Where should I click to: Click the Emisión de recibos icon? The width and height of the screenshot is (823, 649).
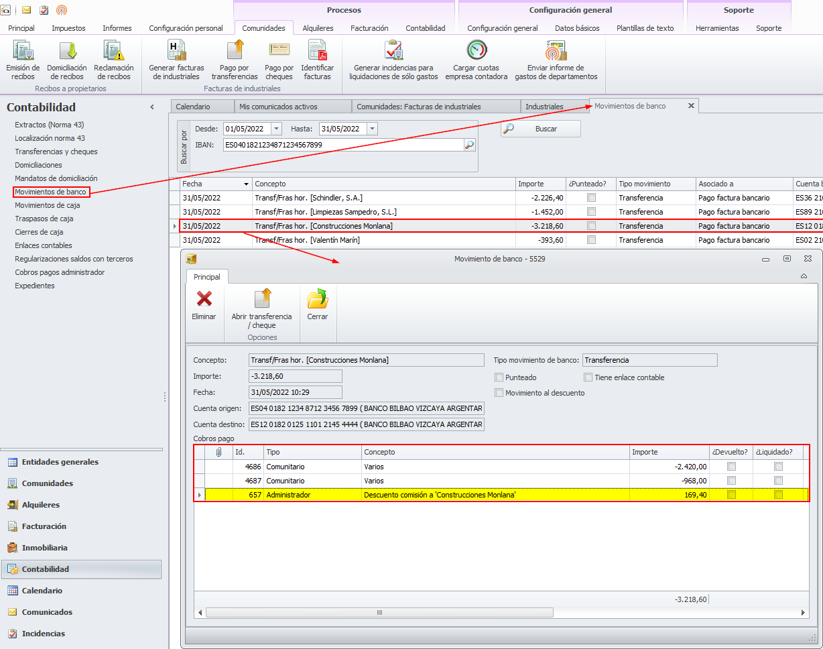(23, 51)
